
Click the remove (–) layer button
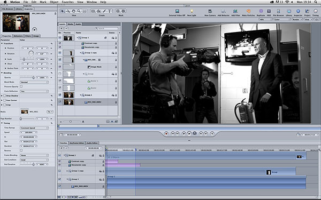(66, 28)
